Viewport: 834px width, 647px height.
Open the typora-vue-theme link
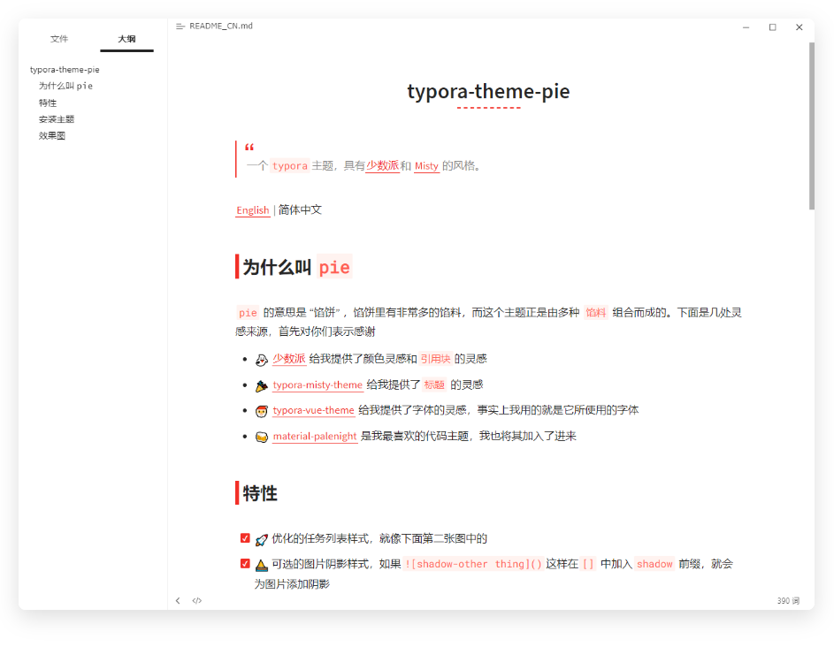[313, 410]
